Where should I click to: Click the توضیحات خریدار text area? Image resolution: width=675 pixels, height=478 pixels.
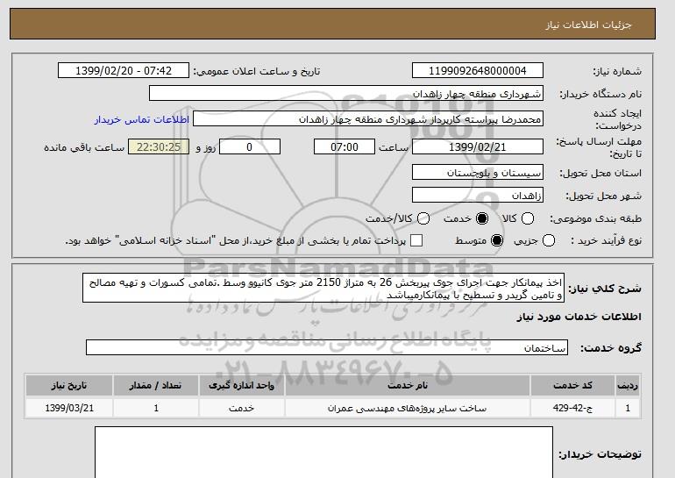323,453
